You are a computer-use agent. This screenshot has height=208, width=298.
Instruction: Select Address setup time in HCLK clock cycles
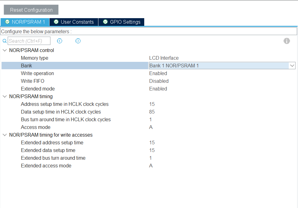pos(65,104)
